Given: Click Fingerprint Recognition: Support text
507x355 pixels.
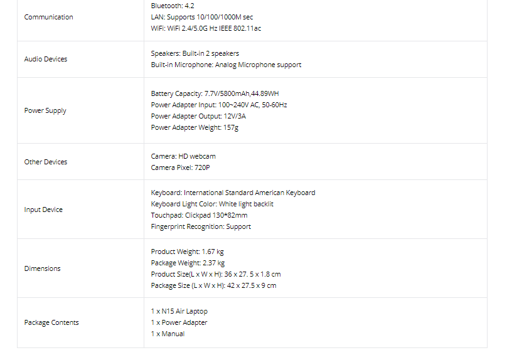Looking at the screenshot, I should [x=201, y=227].
